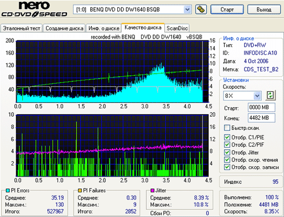Select the Создание диска tab
The image size is (284, 217).
(x=64, y=28)
